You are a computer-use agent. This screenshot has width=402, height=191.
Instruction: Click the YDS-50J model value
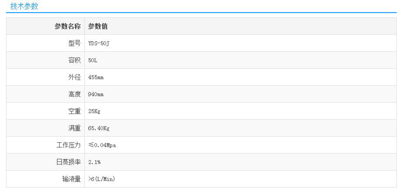coord(99,43)
